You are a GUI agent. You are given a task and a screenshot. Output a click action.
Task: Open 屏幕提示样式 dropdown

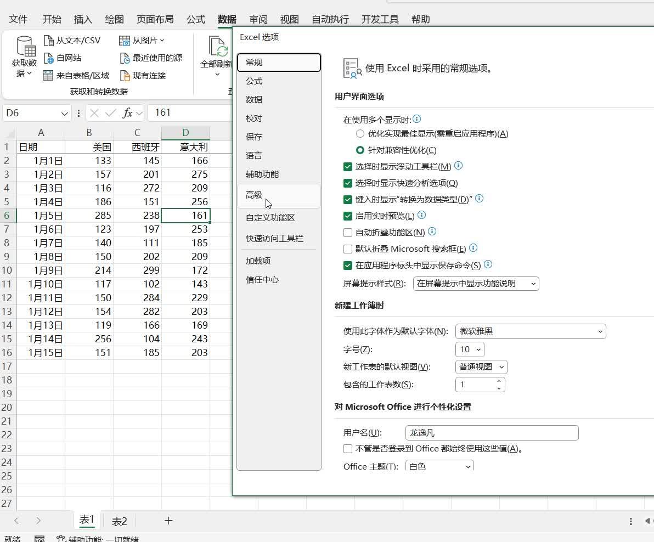[x=476, y=284]
